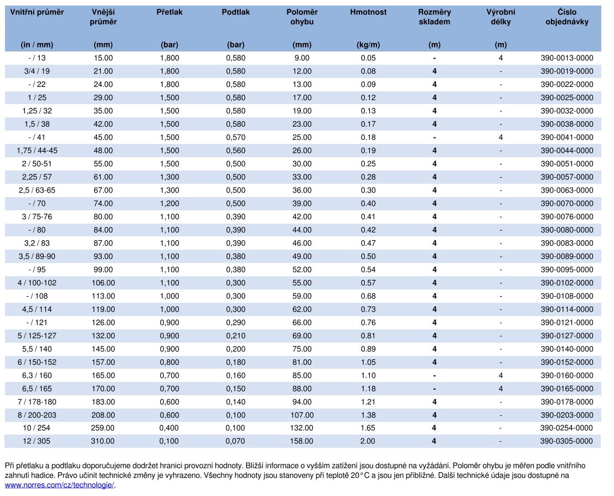
Task: Open the www.norres.com/cz/technologie/ link
Action: [x=60, y=485]
